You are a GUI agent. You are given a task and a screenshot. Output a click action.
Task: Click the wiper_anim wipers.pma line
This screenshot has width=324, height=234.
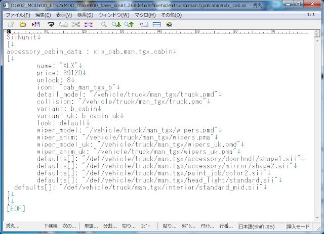click(x=127, y=137)
